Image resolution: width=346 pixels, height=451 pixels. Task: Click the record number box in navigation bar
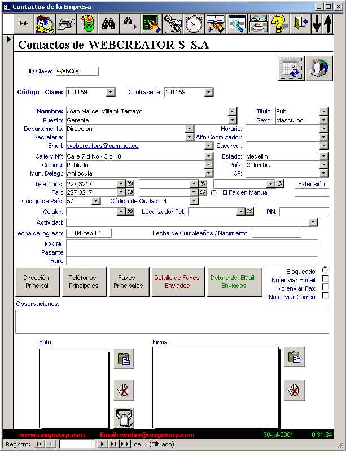(77, 444)
